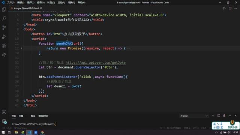Click the button text 点击获取段子
The height and width of the screenshot is (135, 240).
click(74, 34)
